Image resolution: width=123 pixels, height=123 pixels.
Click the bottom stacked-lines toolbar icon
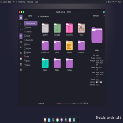tap(21, 70)
